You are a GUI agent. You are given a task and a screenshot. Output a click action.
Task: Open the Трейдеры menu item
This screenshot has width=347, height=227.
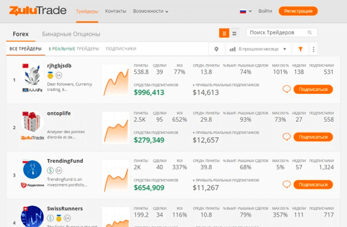(x=87, y=11)
